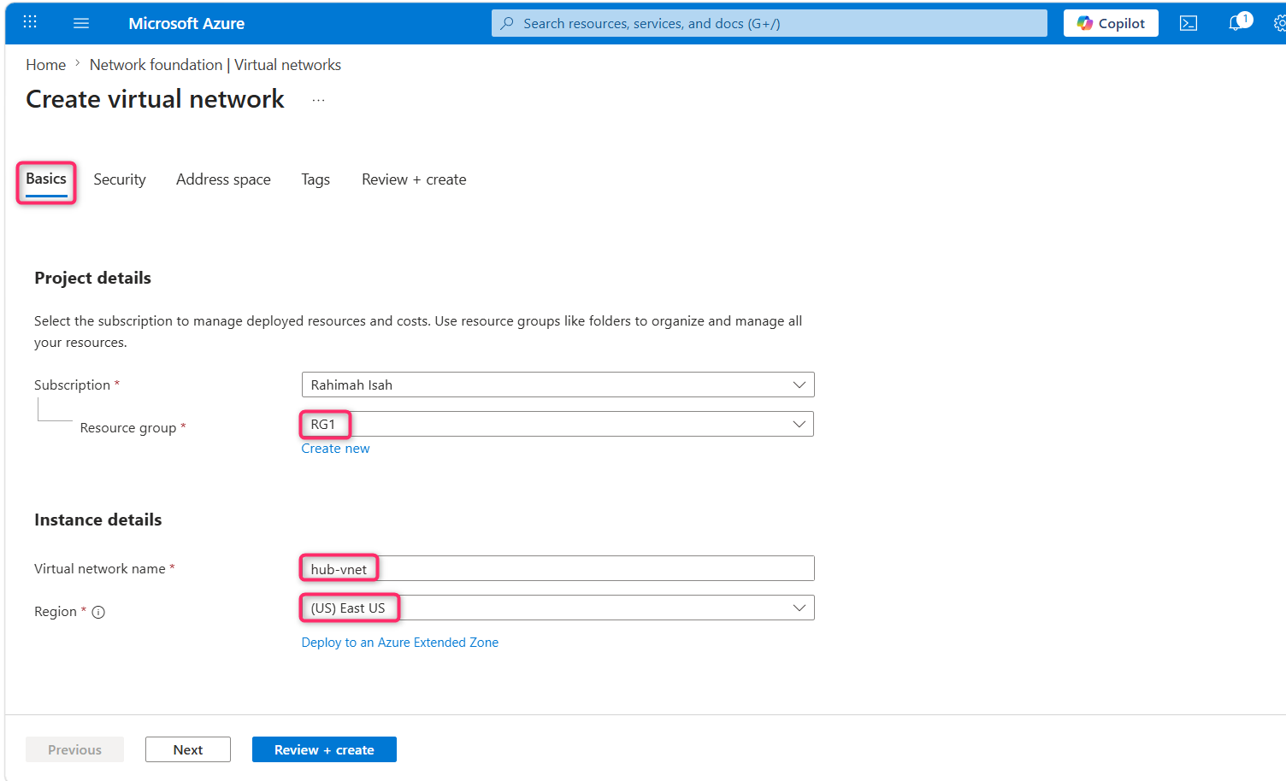
Task: Click the blue Review + create button
Action: tap(324, 749)
